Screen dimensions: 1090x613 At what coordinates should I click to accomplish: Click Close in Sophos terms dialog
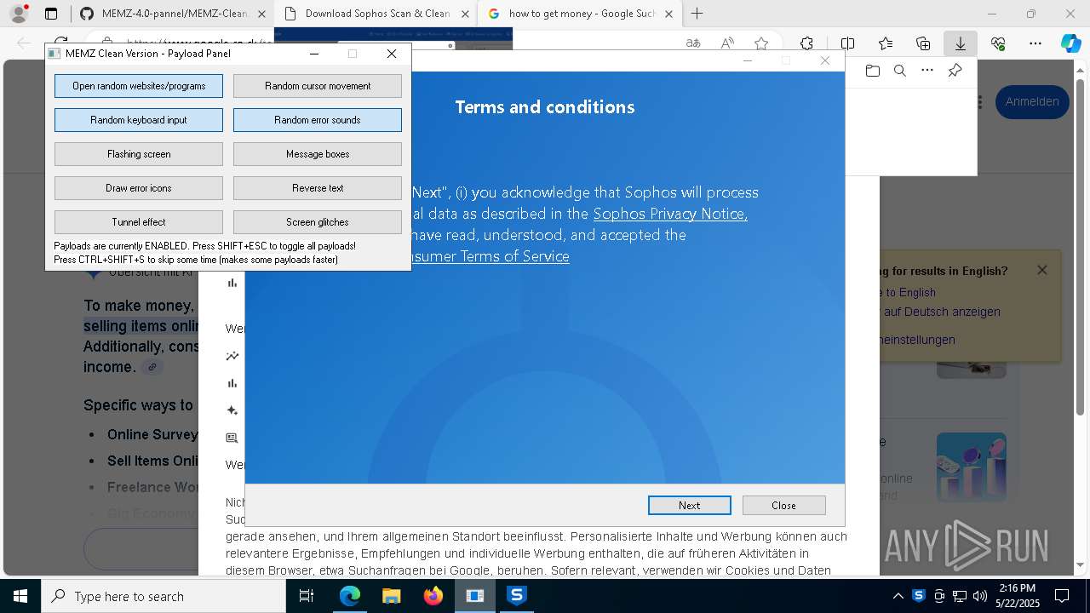tap(783, 505)
